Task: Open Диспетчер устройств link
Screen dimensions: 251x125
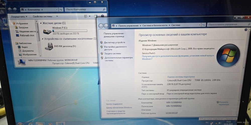Action: [x=114, y=42]
